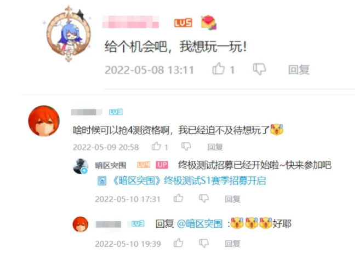The image size is (359, 260).
Task: Like the 2022-05-08 13:11 comment
Action: [x=219, y=68]
